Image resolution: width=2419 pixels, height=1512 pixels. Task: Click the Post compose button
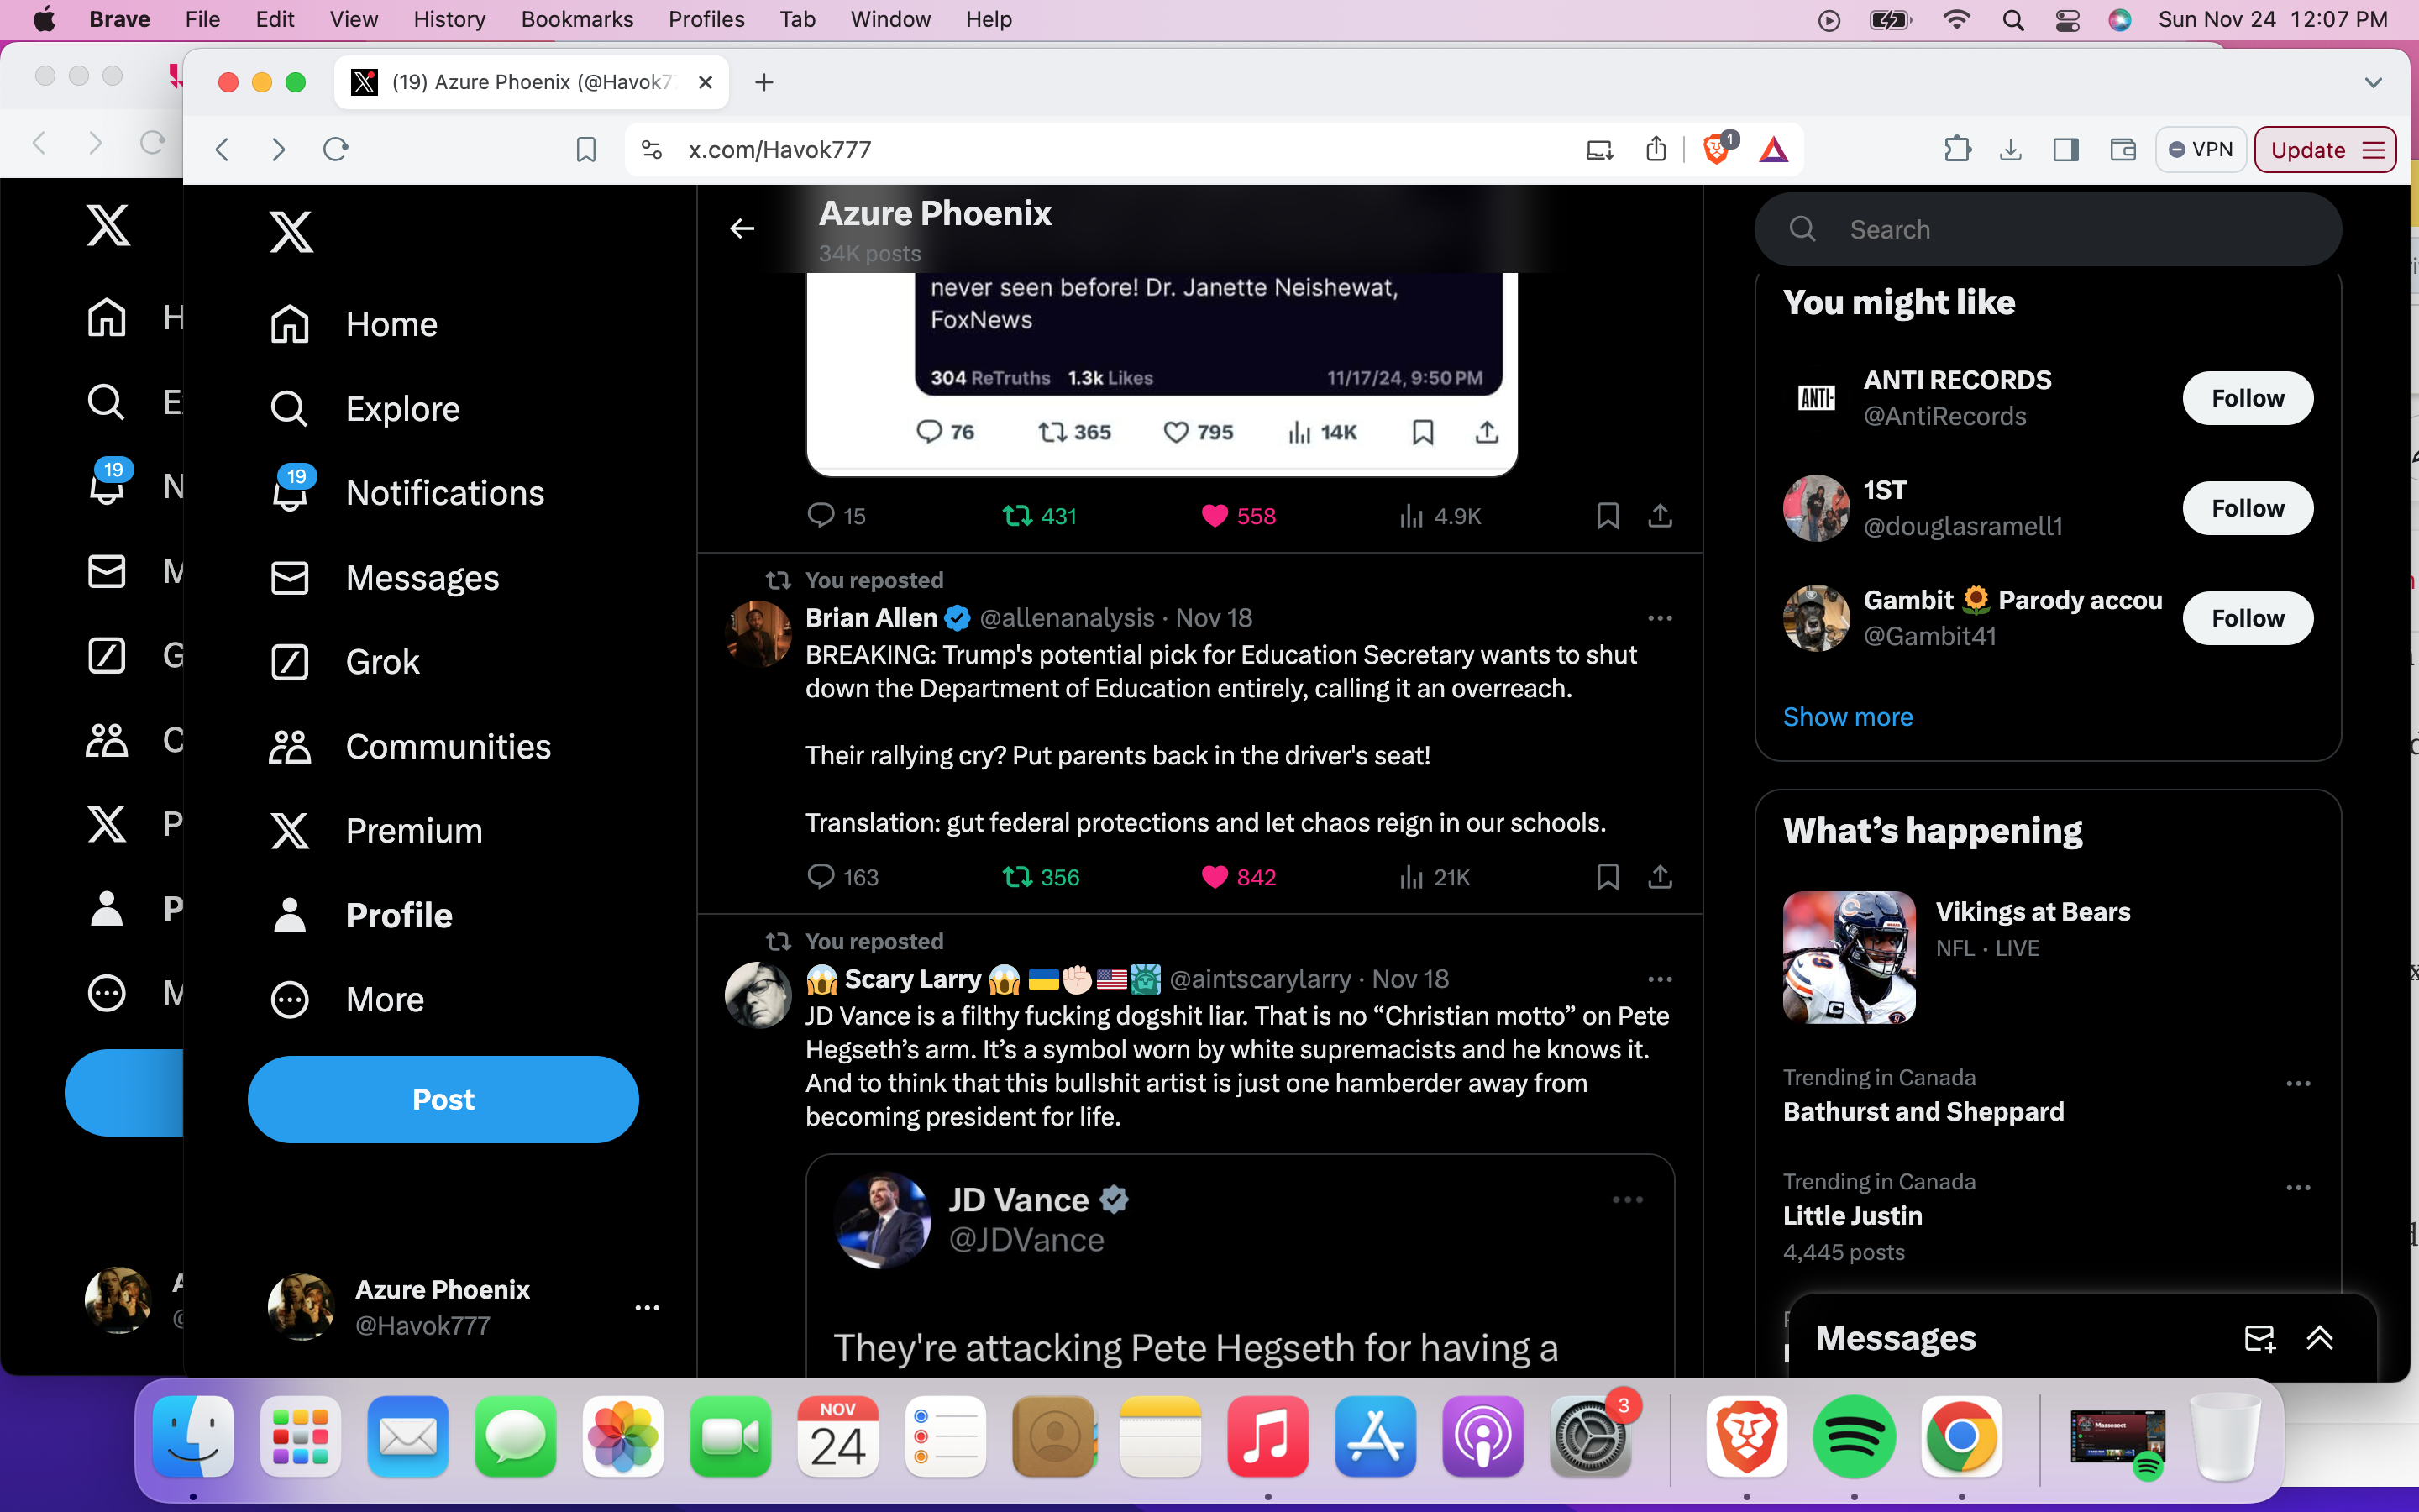click(443, 1097)
